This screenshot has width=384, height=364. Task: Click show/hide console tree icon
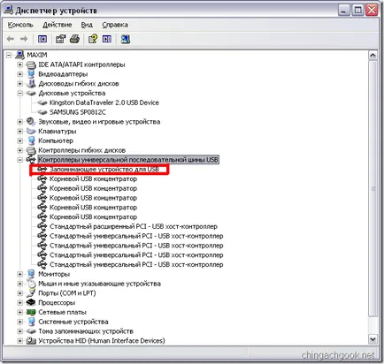point(42,39)
